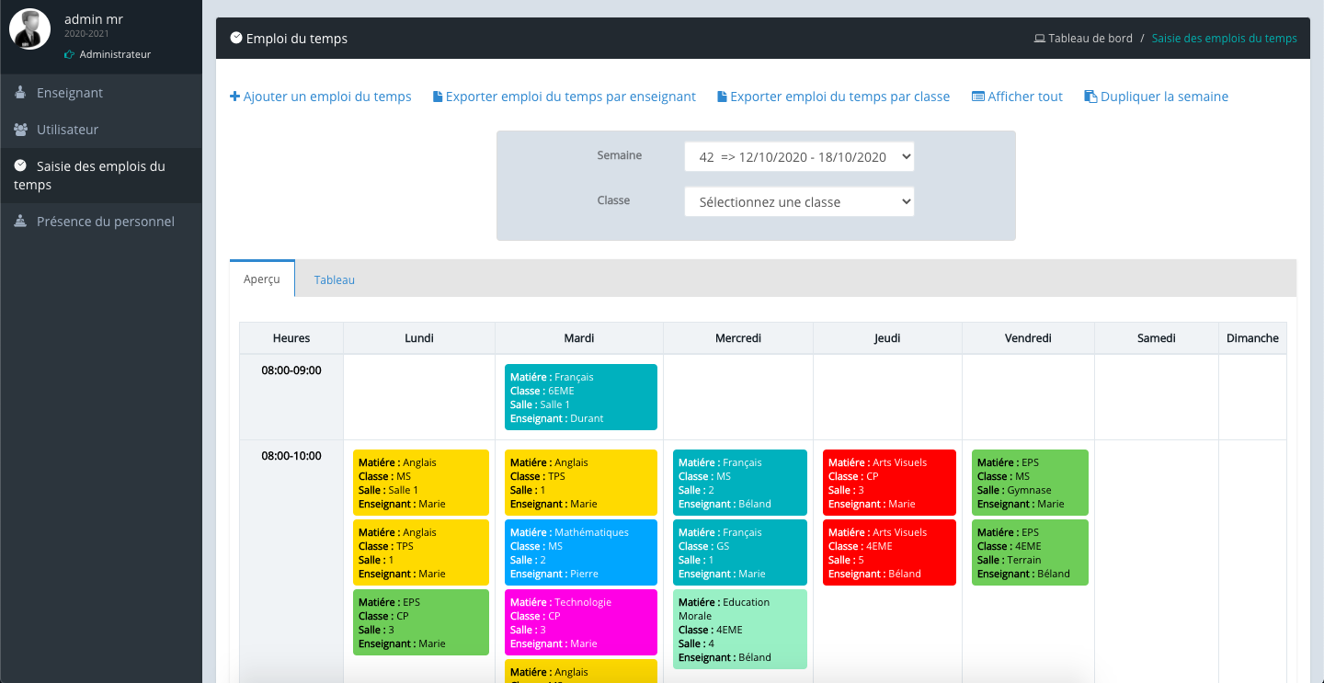Click Exporter emploi du temps par classe
Image resolution: width=1324 pixels, height=683 pixels.
pyautogui.click(x=833, y=97)
